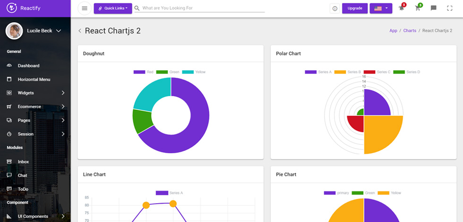Click the Dashboard sidebar icon
This screenshot has width=463, height=222.
(9, 66)
